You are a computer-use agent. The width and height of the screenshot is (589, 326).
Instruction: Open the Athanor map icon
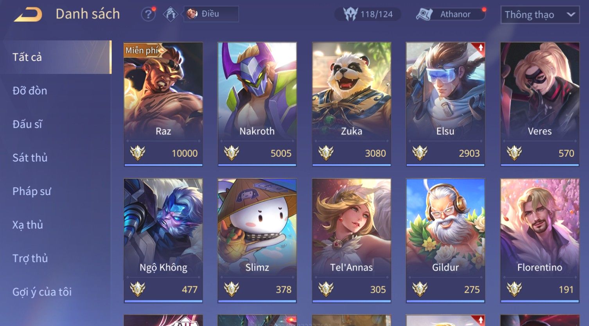click(424, 14)
